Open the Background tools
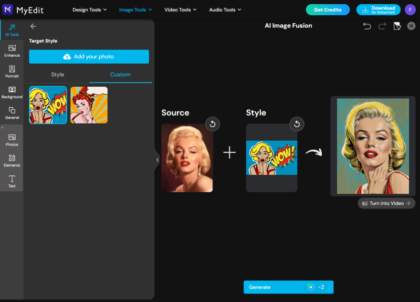 click(x=12, y=92)
